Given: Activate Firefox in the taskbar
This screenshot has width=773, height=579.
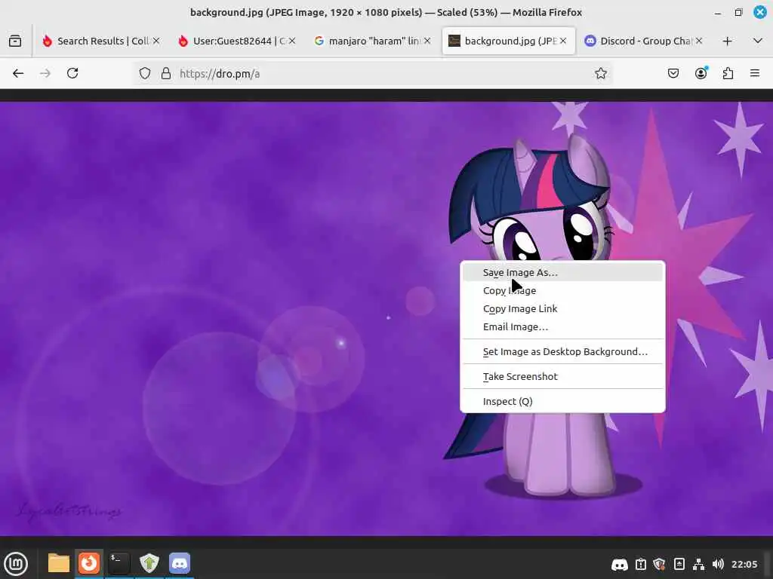Looking at the screenshot, I should point(89,563).
